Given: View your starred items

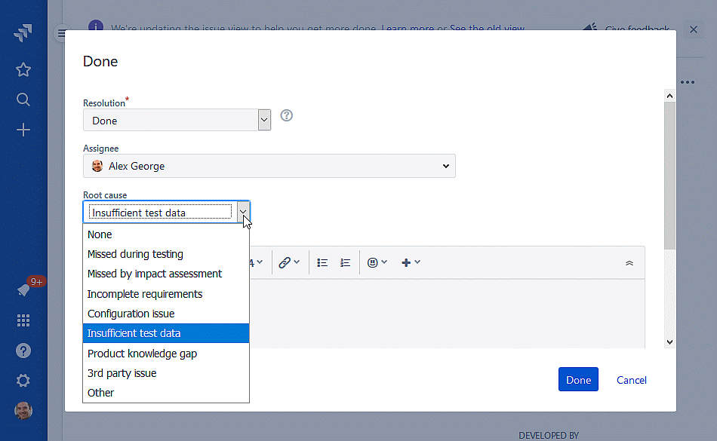Looking at the screenshot, I should (x=23, y=69).
